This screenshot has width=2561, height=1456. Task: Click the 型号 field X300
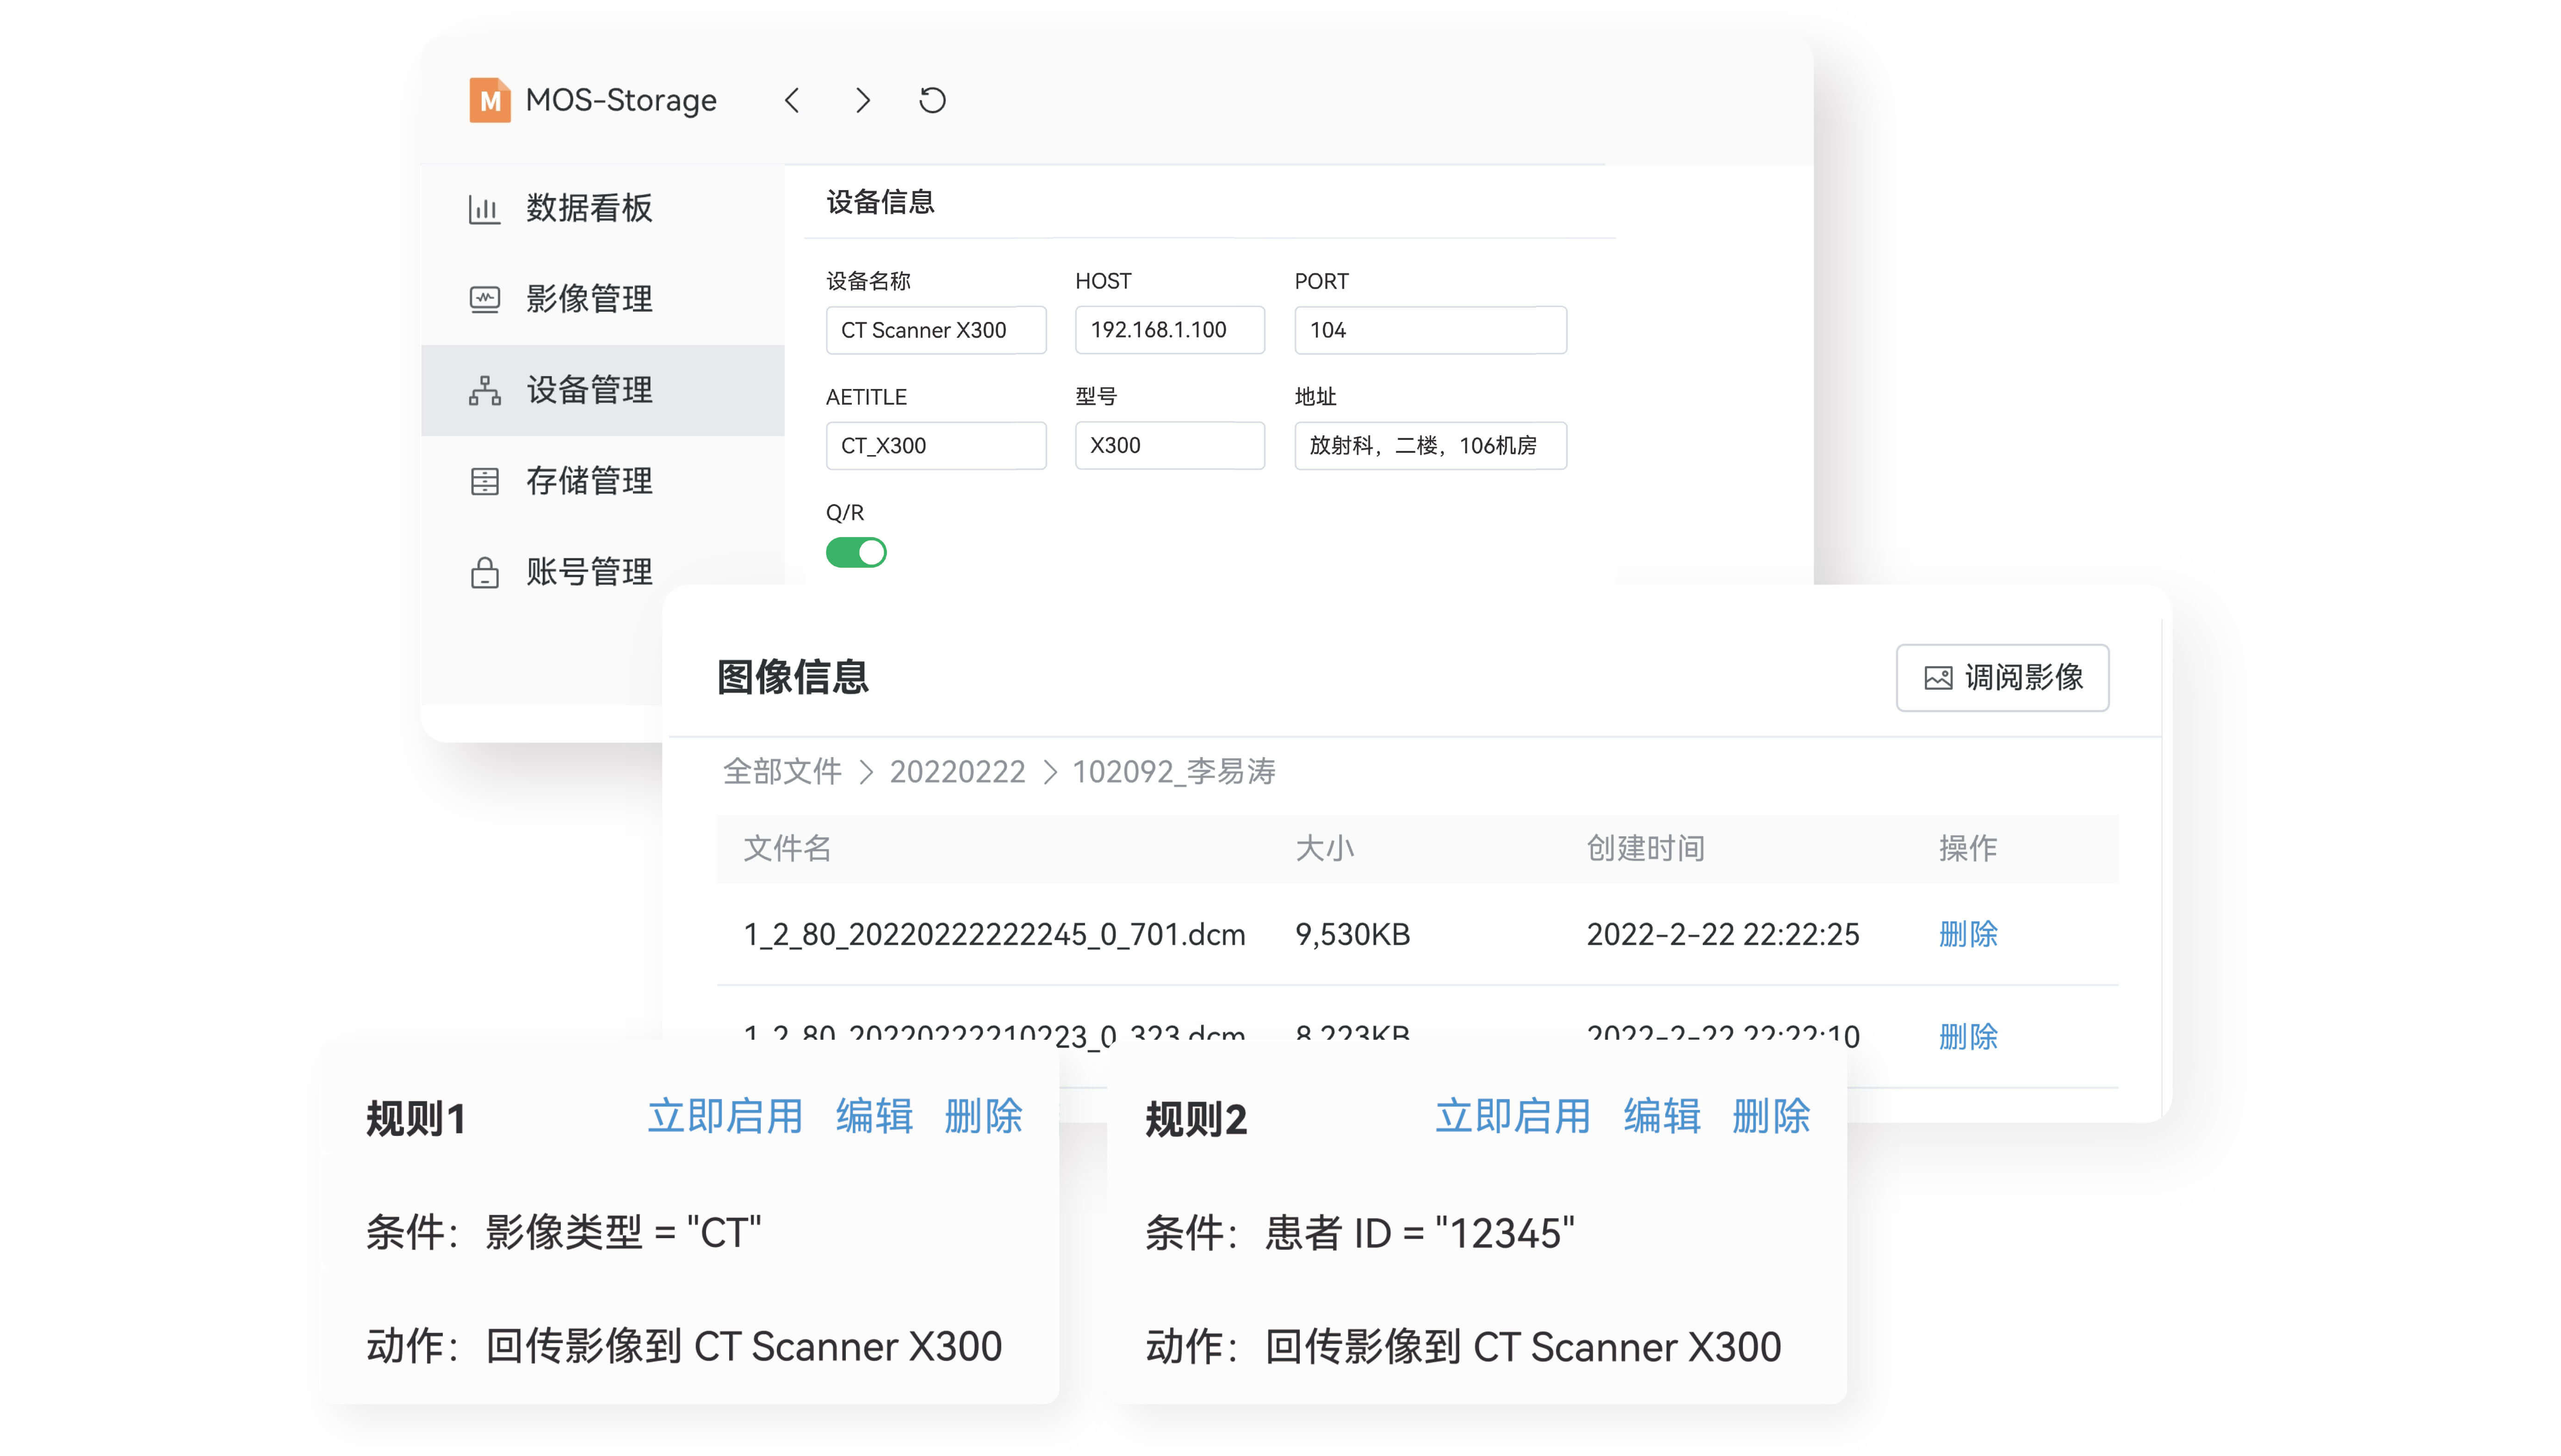tap(1170, 445)
